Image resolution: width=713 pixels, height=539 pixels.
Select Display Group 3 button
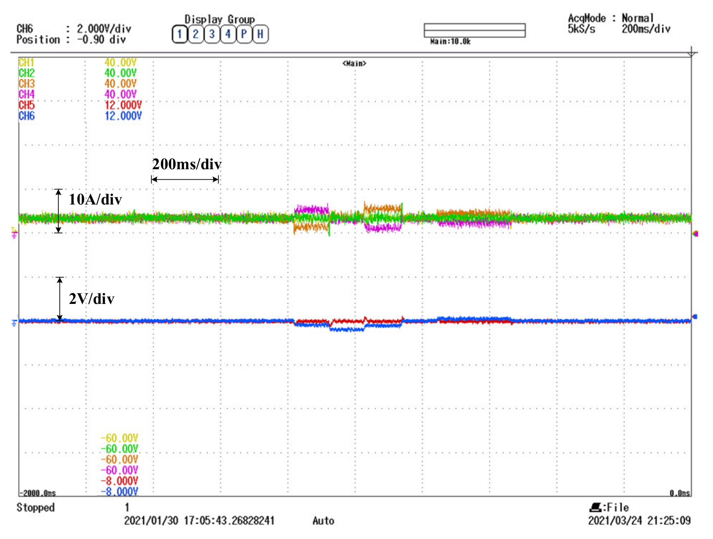pos(212,34)
